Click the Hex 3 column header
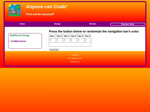 click(x=66, y=36)
